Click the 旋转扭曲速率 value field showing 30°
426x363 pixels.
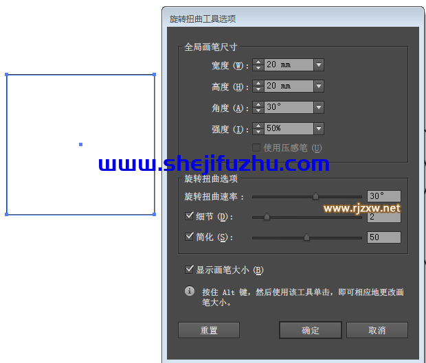(383, 196)
